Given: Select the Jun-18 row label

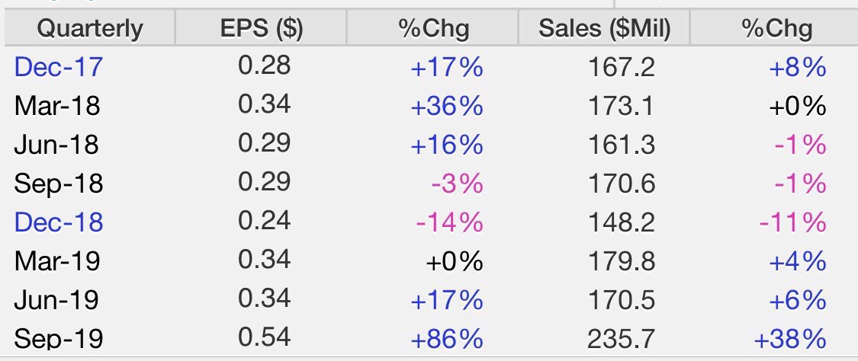Looking at the screenshot, I should point(56,145).
